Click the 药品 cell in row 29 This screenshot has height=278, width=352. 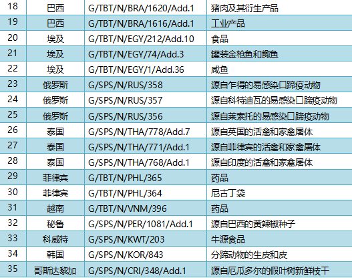click(219, 178)
